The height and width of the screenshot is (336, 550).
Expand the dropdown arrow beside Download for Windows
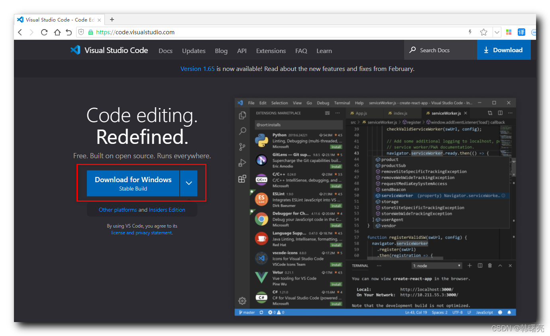pos(189,183)
